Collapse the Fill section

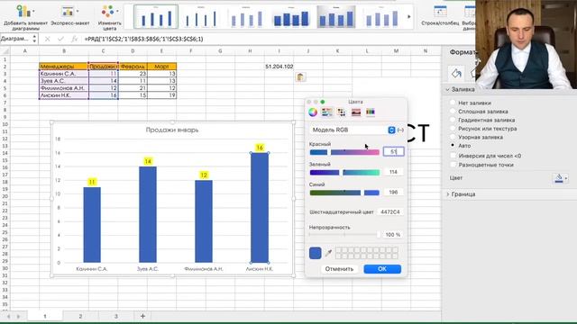pyautogui.click(x=447, y=89)
